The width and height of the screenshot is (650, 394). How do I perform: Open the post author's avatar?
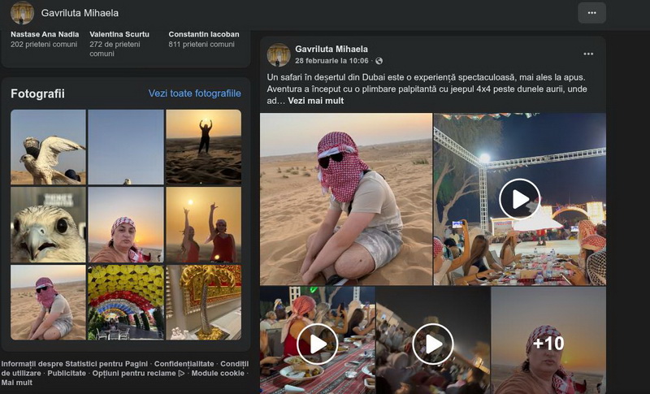(279, 54)
